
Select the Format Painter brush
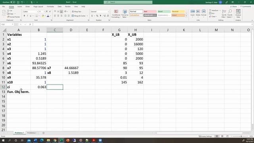tap(8, 17)
